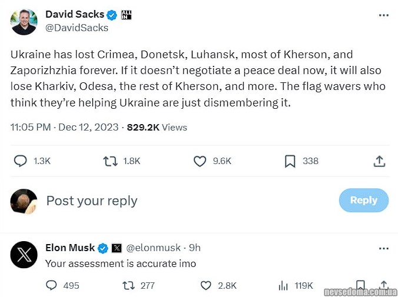This screenshot has width=398, height=297.
Task: View analytics on Elon Musk's reply
Action: pos(282,285)
